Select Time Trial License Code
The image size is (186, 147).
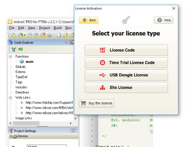(x=126, y=63)
